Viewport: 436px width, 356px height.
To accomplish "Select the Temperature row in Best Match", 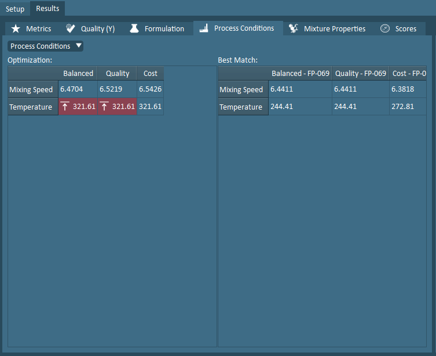I will pyautogui.click(x=241, y=107).
